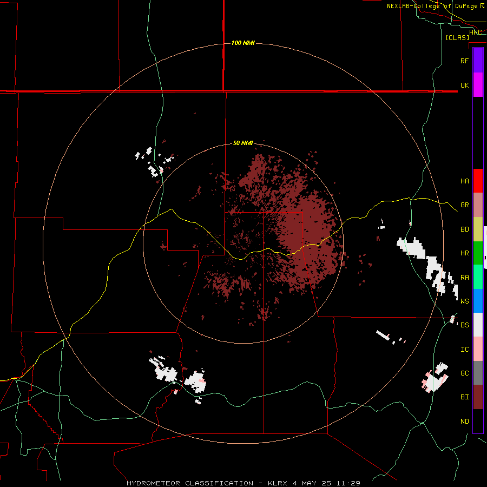Click the DS legend label
487x487 pixels.
click(464, 325)
